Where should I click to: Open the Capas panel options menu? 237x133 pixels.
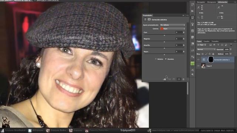coord(235,41)
